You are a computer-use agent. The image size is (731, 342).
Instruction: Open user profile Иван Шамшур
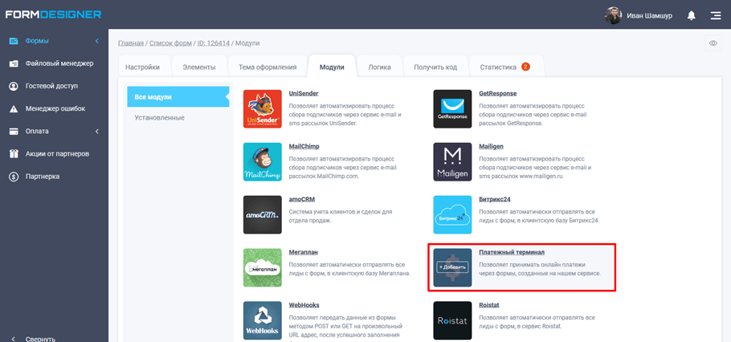pyautogui.click(x=639, y=15)
